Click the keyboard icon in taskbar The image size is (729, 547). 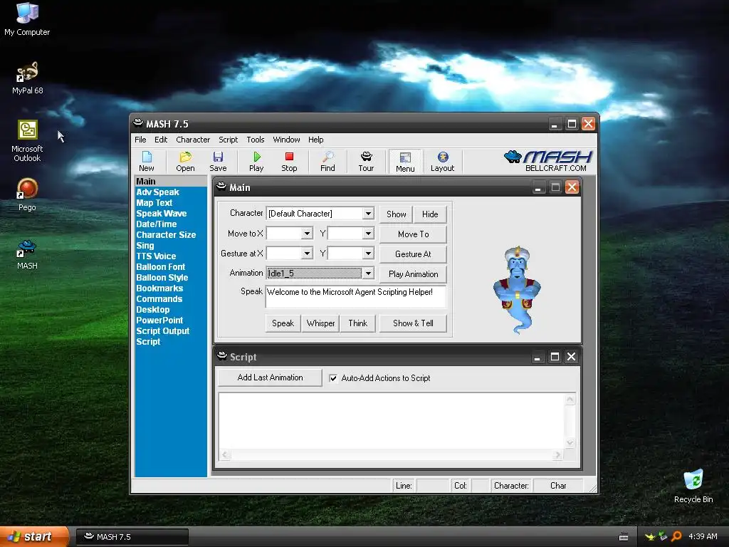click(x=624, y=537)
